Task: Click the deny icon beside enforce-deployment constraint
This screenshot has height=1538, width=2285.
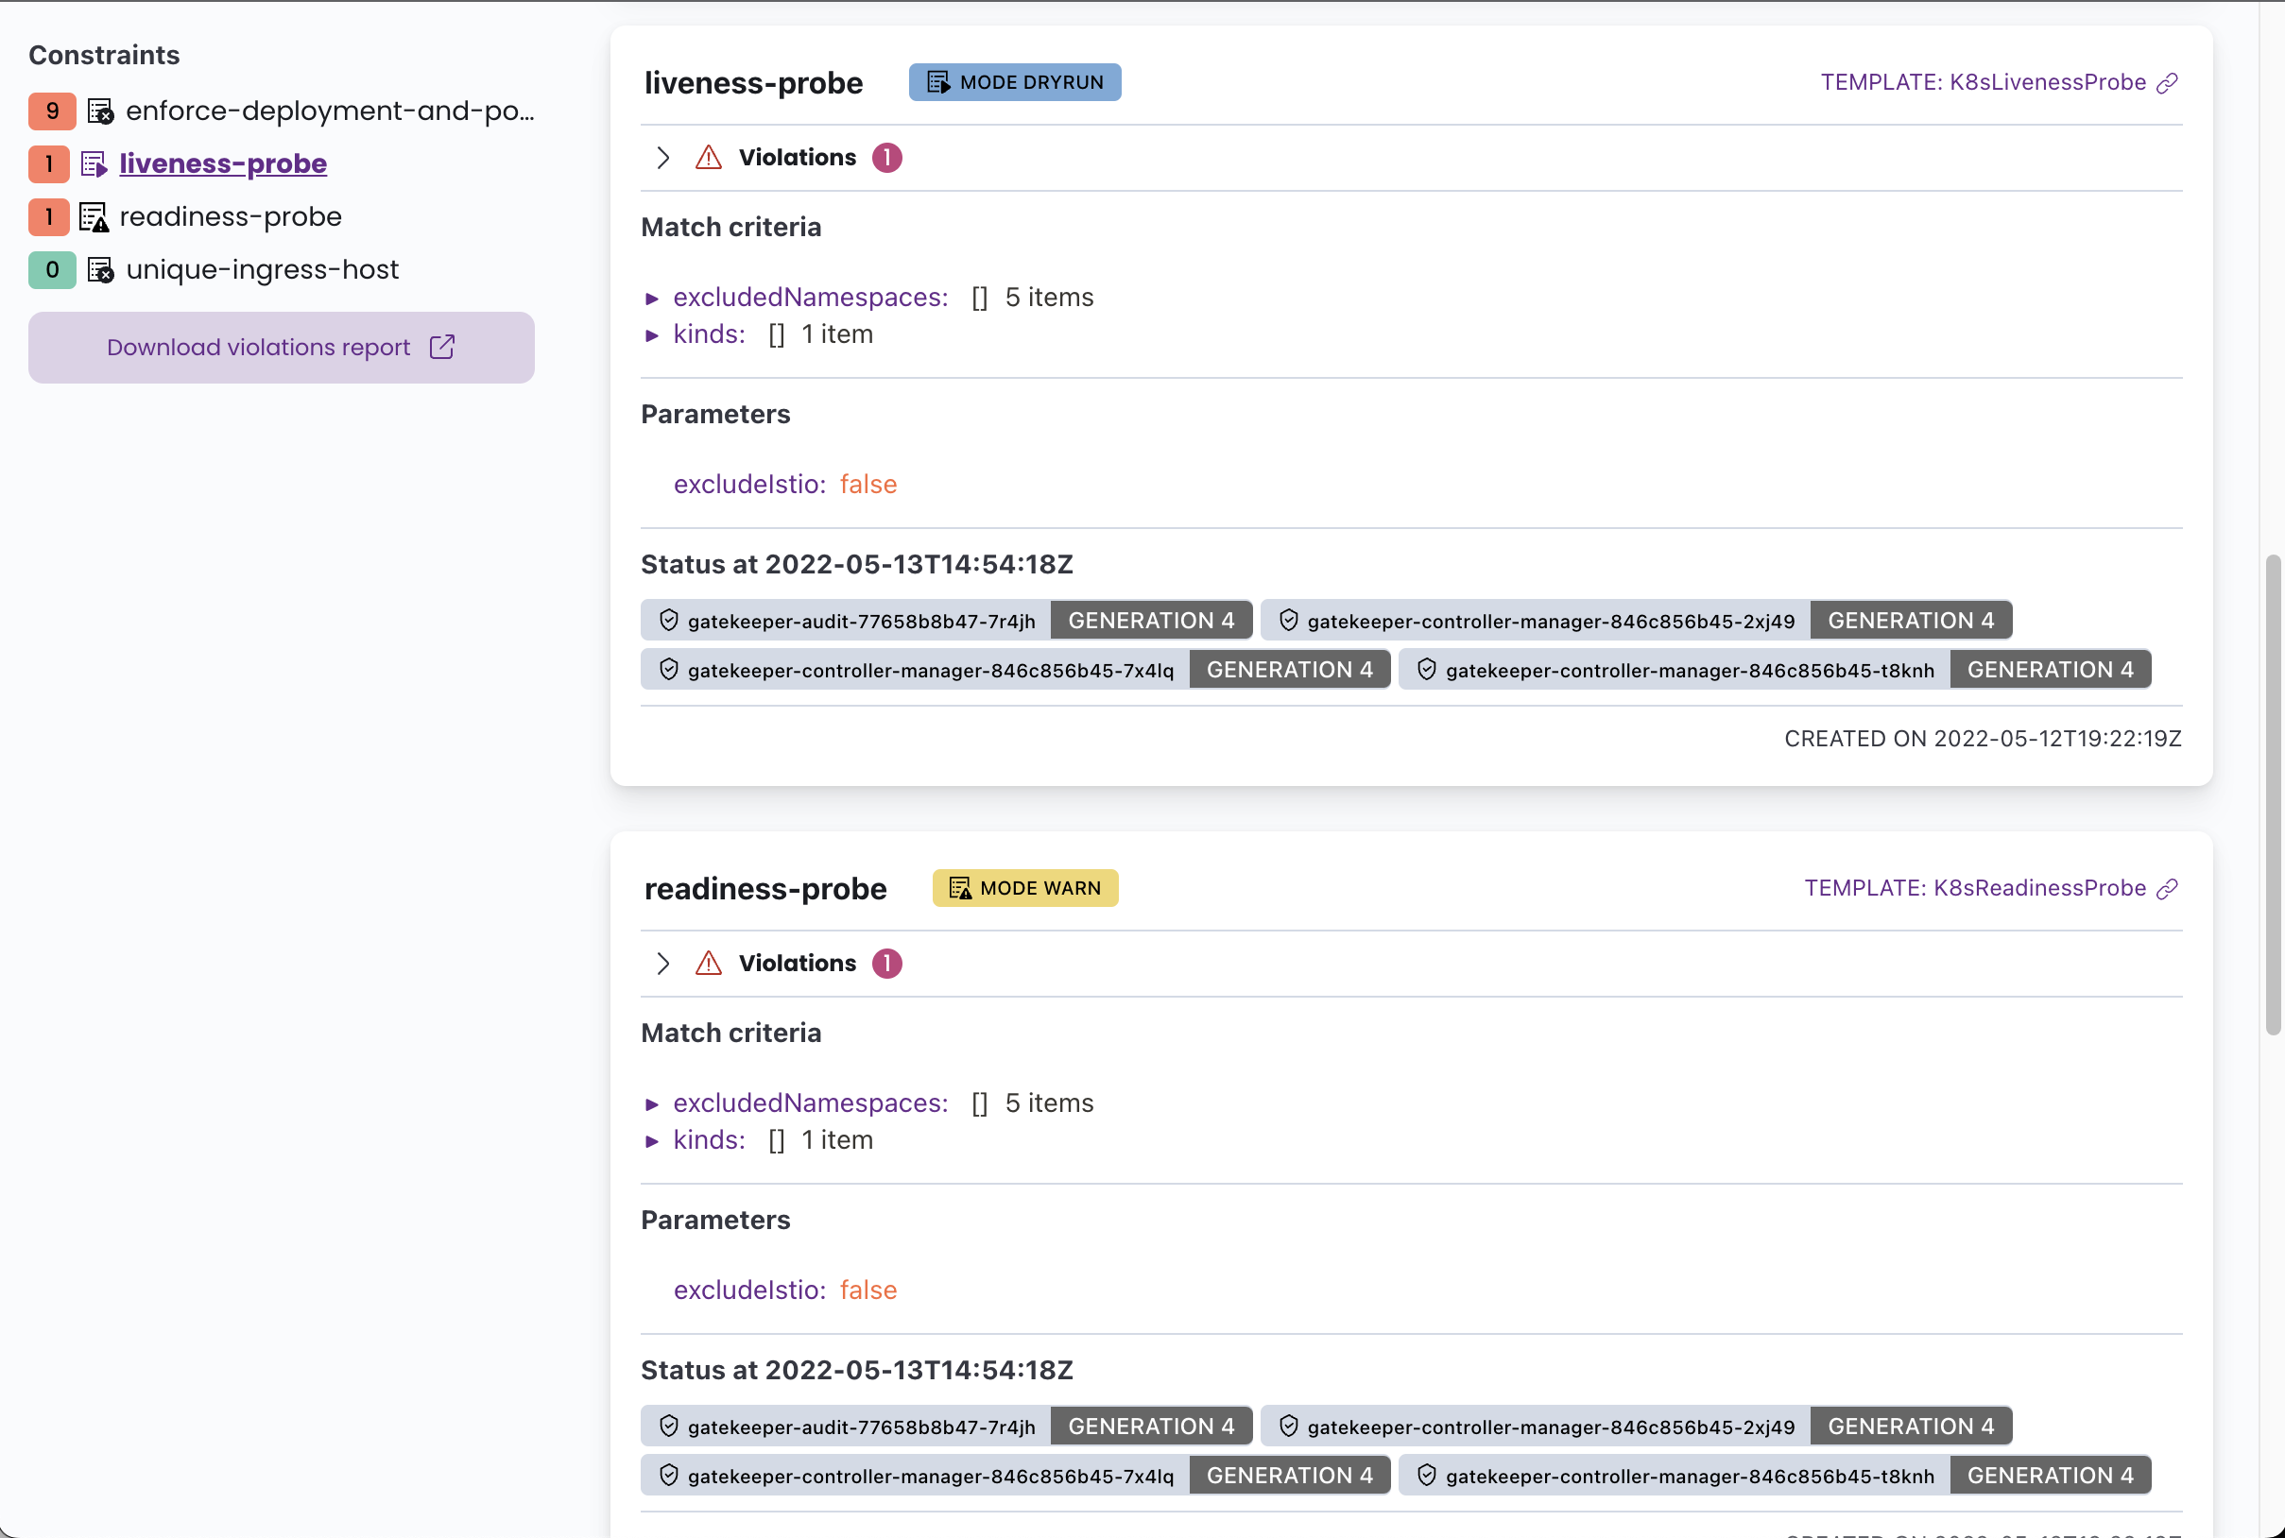Action: (100, 111)
